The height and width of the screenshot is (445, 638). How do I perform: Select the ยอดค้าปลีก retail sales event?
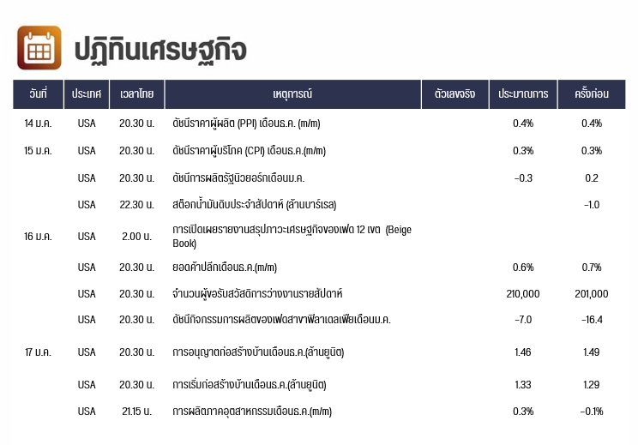[x=225, y=268]
